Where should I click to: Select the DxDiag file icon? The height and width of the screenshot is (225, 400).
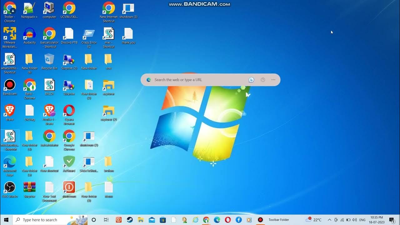pos(29,112)
